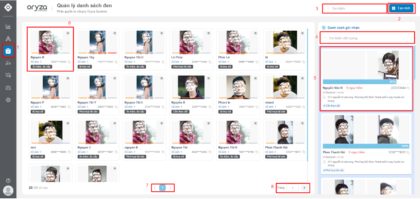
Task: Copy ID number of Nguyen Thy card
Action: point(116,62)
